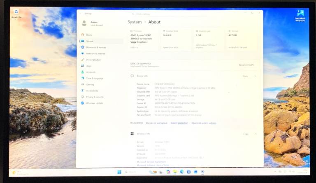Click the Pen and touch row label
The height and width of the screenshot is (183, 316).
(x=144, y=115)
